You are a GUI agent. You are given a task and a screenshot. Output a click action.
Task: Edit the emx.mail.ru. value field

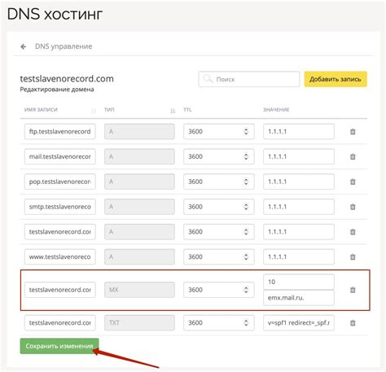coord(299,298)
